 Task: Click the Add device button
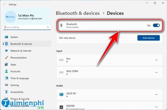click(148, 38)
